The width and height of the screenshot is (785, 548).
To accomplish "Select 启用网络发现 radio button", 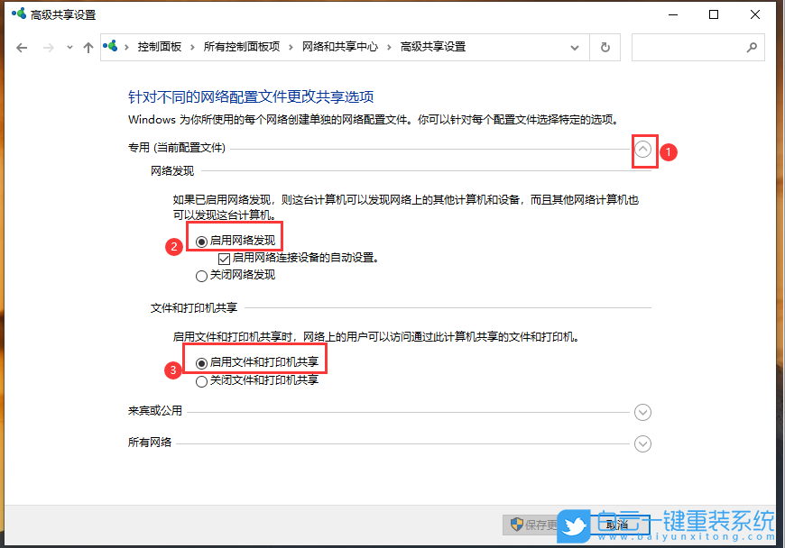I will coord(200,241).
